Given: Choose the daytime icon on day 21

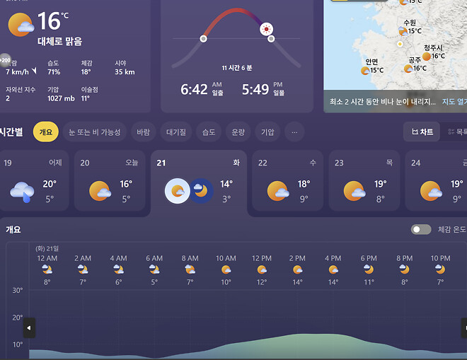Looking at the screenshot, I should pyautogui.click(x=178, y=191).
